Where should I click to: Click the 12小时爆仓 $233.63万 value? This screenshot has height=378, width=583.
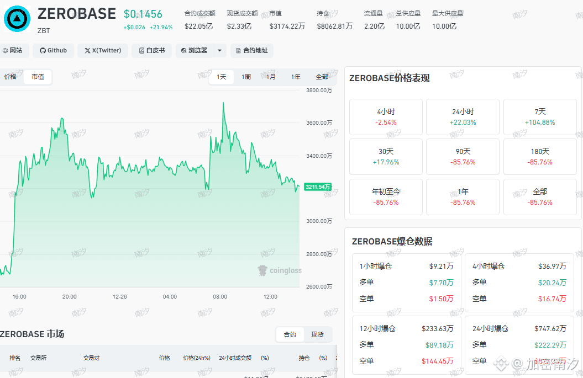(438, 329)
